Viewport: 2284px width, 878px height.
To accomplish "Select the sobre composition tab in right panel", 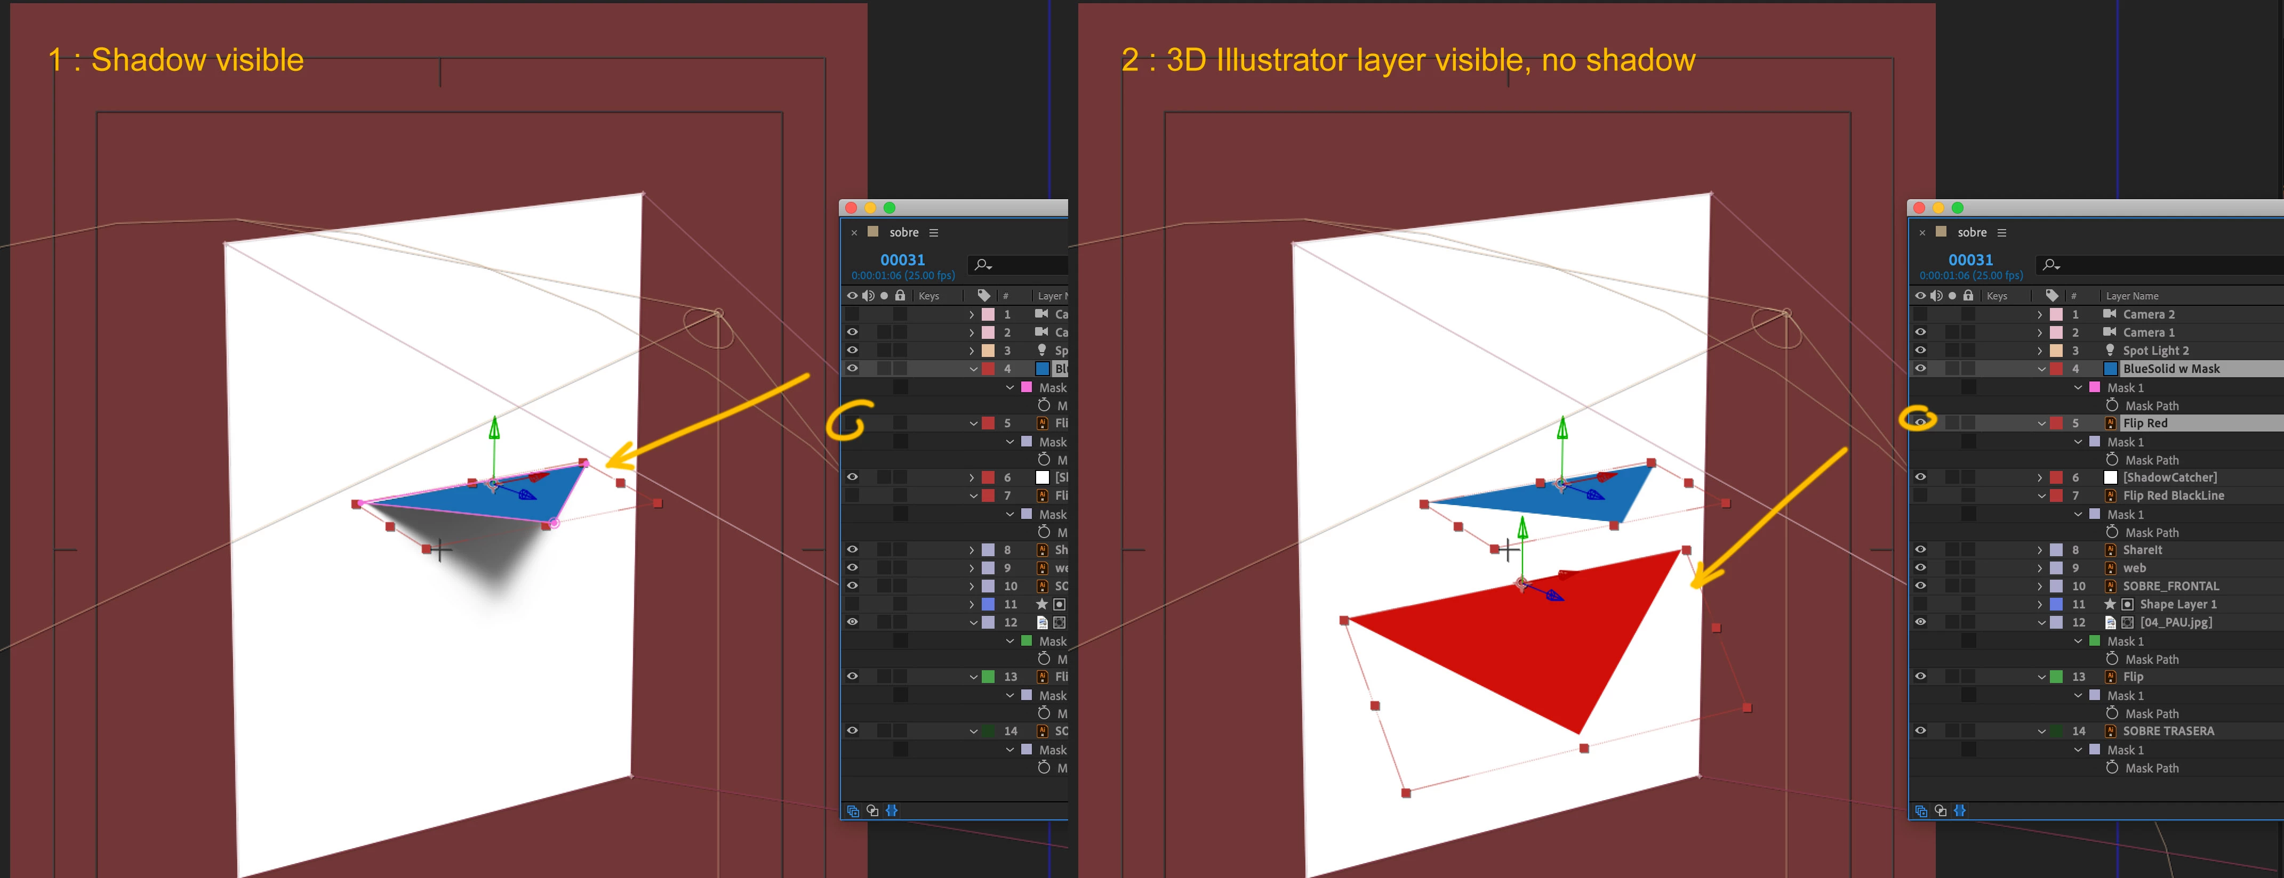I will (x=1971, y=232).
